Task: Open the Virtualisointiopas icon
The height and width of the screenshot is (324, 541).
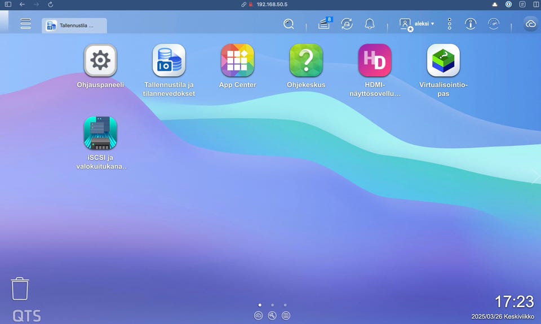Action: click(444, 60)
